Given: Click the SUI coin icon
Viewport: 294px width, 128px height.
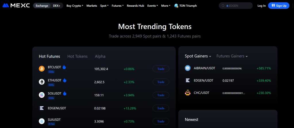Looking at the screenshot, I should click(42, 121).
